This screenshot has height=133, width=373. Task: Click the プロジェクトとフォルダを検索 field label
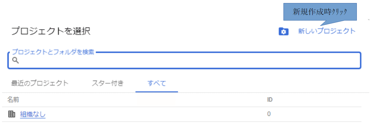coord(53,52)
